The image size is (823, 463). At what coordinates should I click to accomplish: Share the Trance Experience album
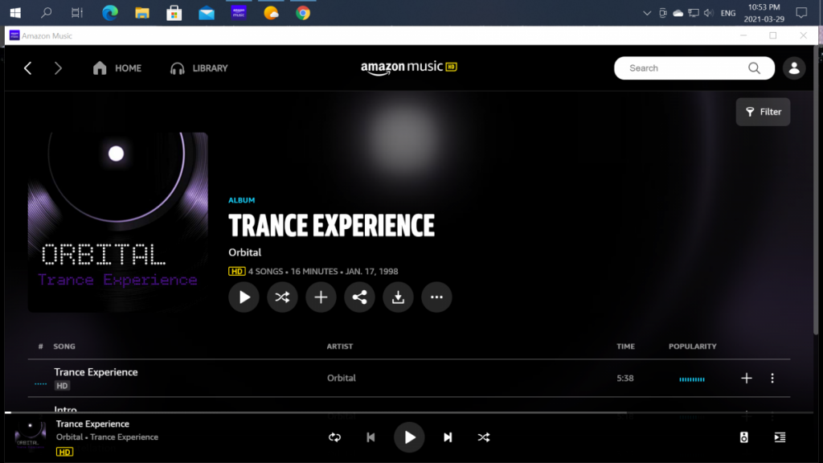point(359,297)
